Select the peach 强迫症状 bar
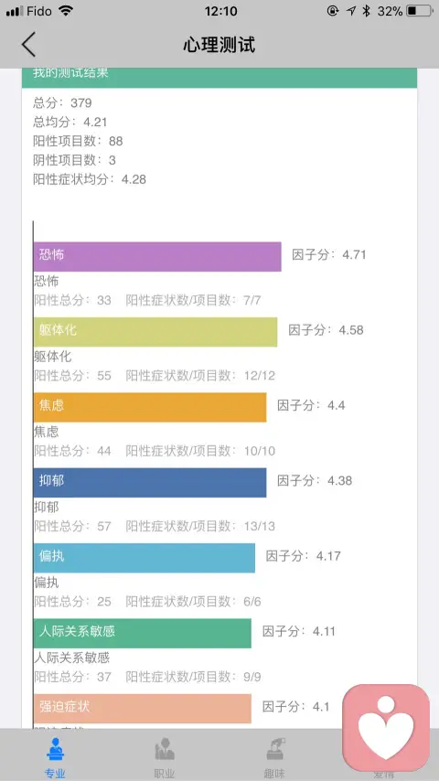Viewport: 439px width, 781px height. click(143, 708)
